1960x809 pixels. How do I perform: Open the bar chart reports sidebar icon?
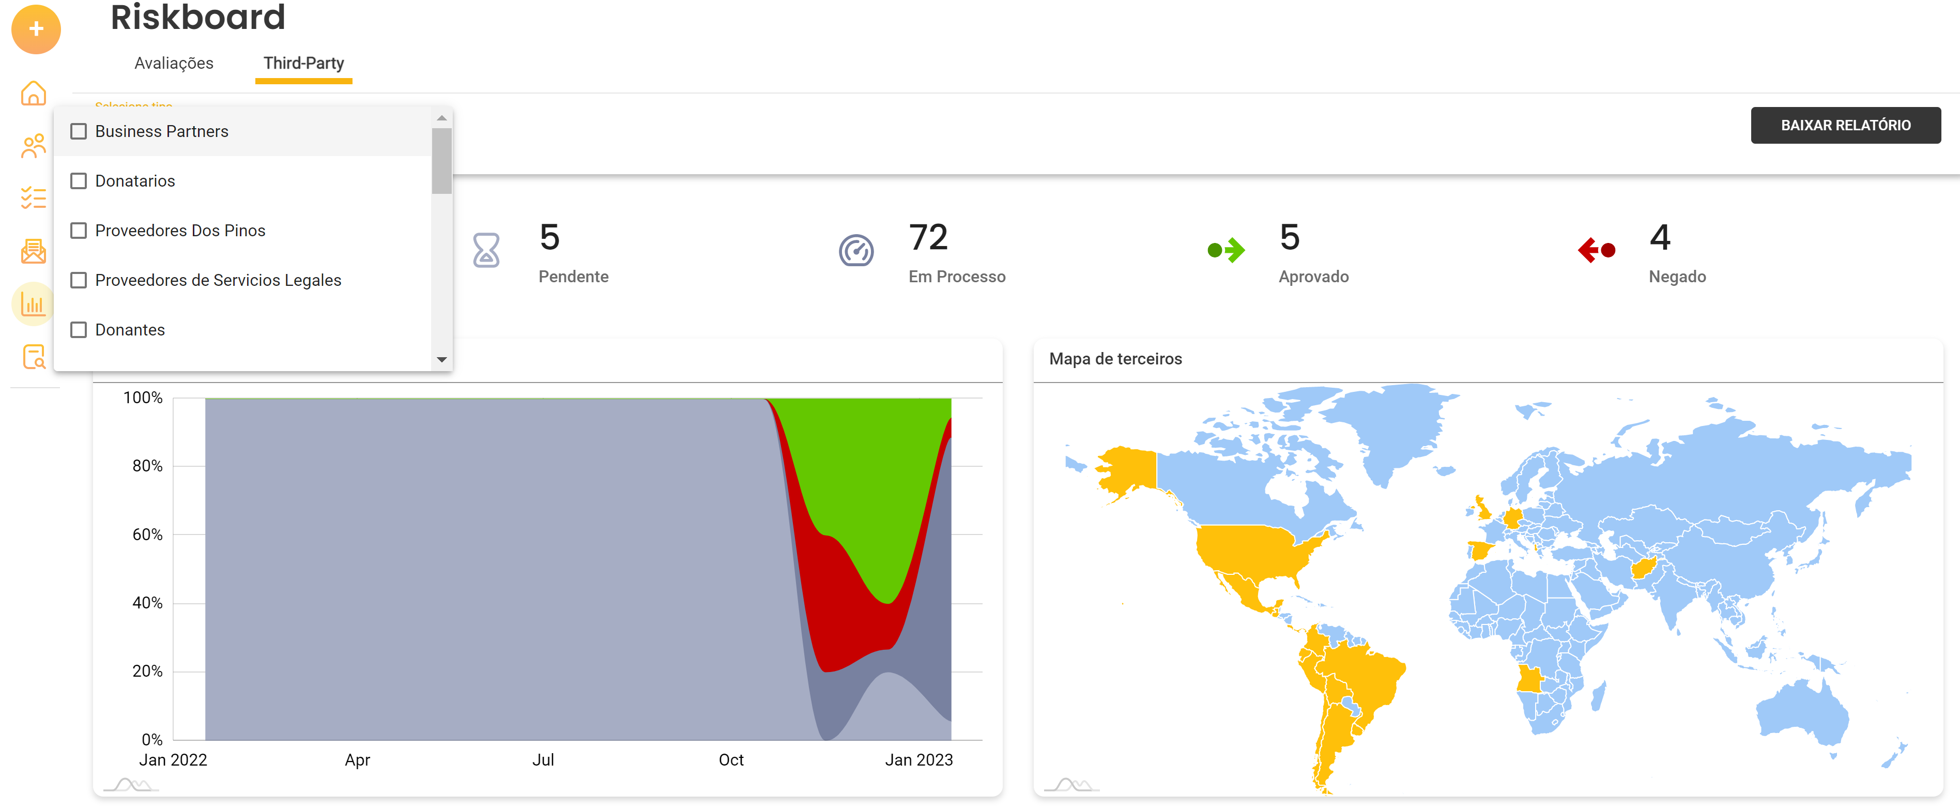34,304
